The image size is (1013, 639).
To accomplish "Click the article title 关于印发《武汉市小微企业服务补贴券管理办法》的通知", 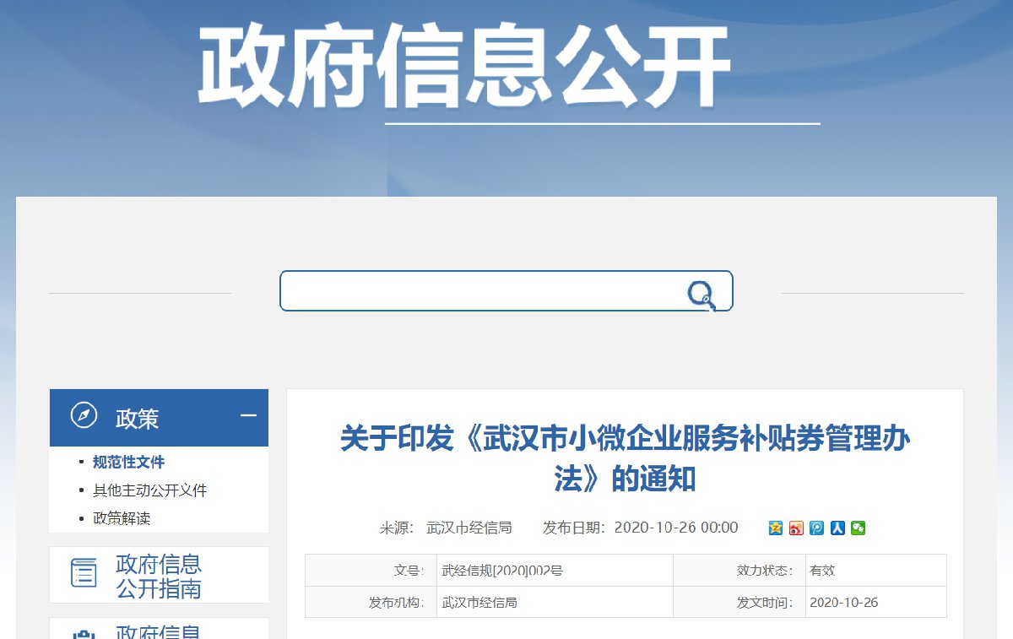I will tap(626, 459).
